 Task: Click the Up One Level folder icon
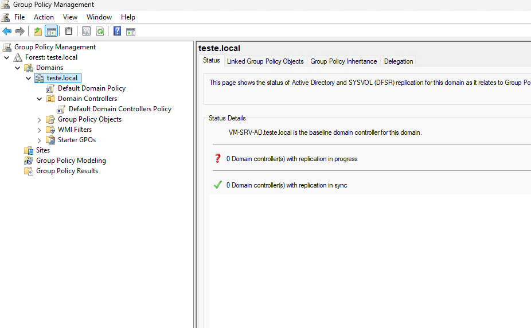pyautogui.click(x=38, y=32)
